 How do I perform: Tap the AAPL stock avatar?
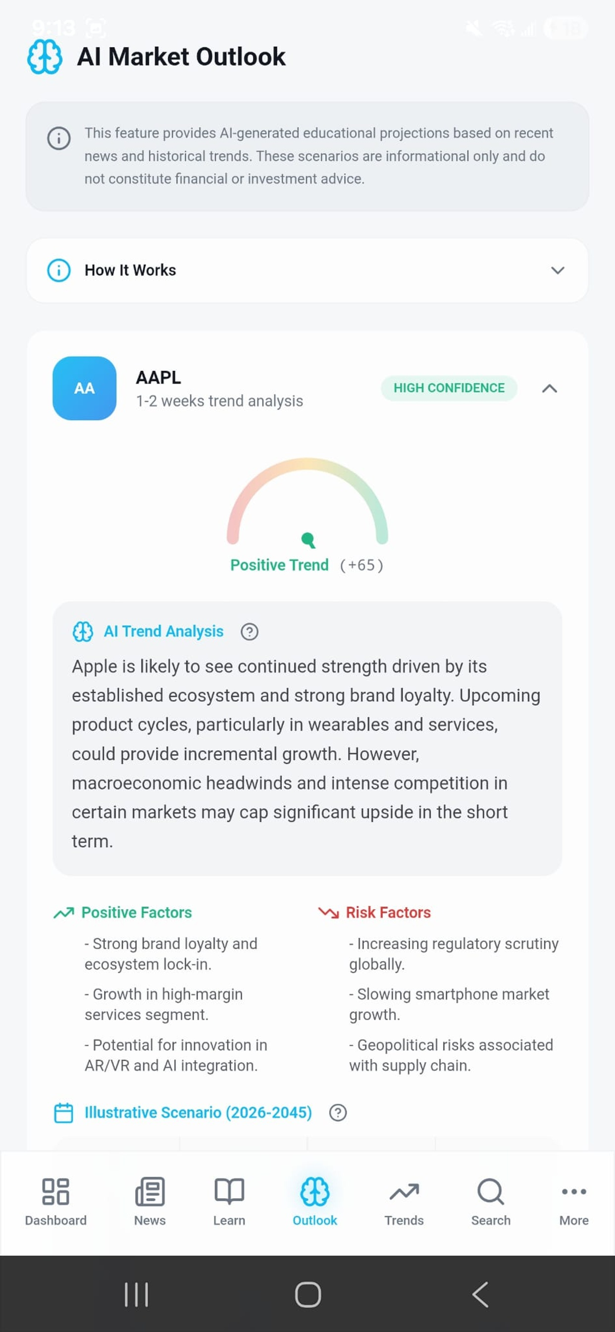coord(84,388)
